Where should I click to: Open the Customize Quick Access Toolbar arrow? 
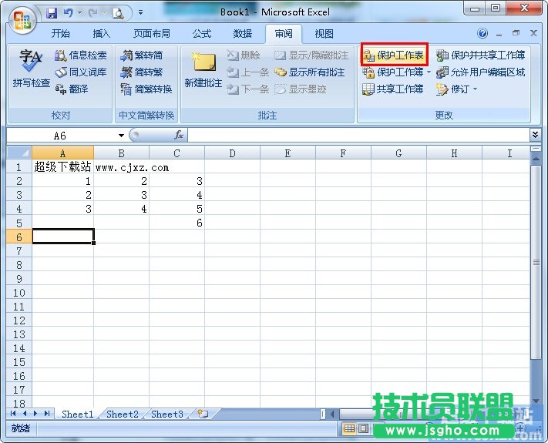[140, 13]
